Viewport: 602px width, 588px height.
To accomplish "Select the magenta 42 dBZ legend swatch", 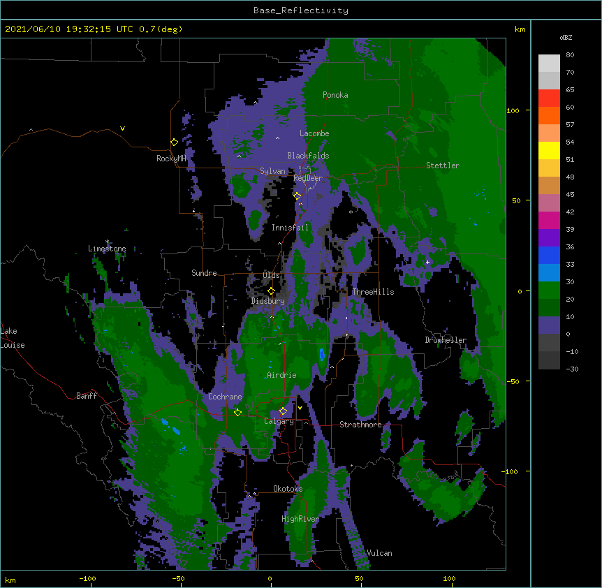I will tap(549, 220).
